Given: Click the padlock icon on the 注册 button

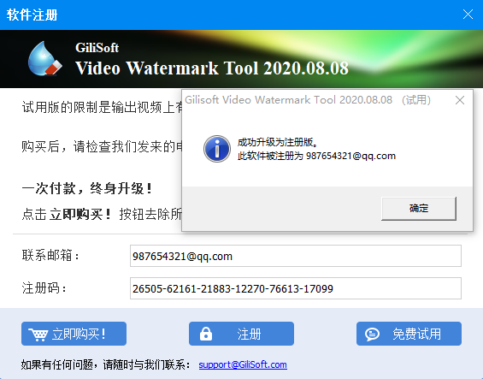Looking at the screenshot, I should pos(206,334).
